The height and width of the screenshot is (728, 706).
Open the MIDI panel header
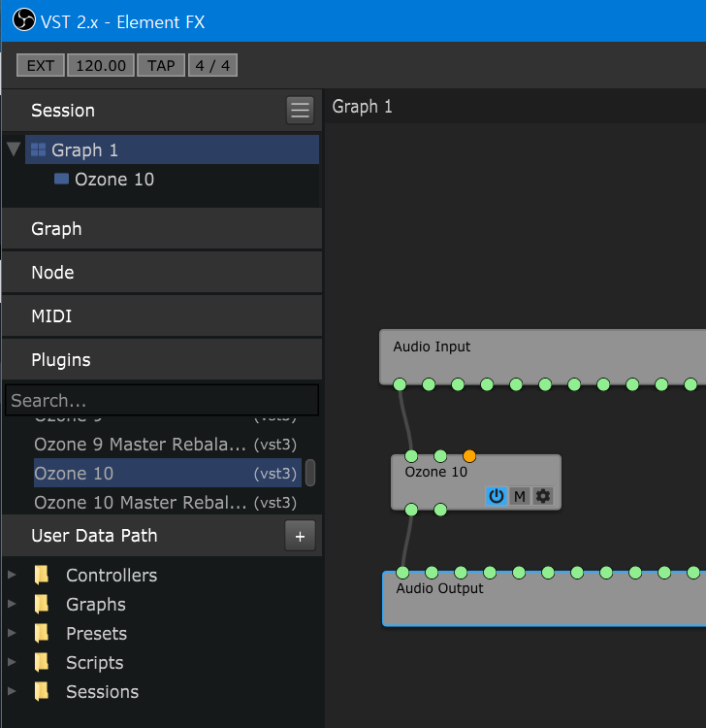point(162,315)
